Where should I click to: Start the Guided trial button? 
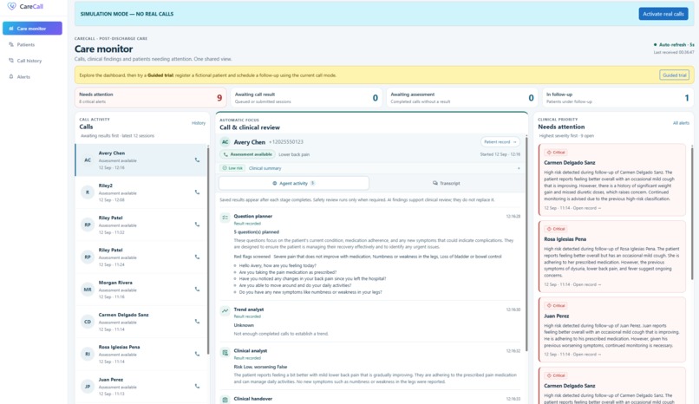[674, 75]
